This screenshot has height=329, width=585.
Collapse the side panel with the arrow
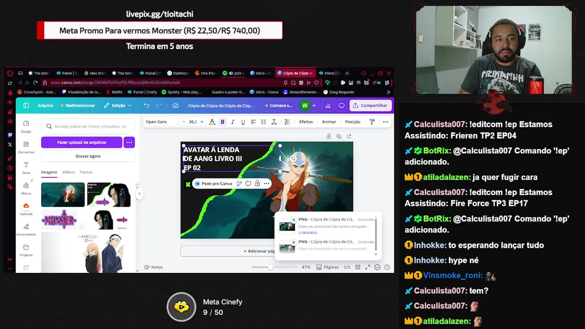click(139, 194)
